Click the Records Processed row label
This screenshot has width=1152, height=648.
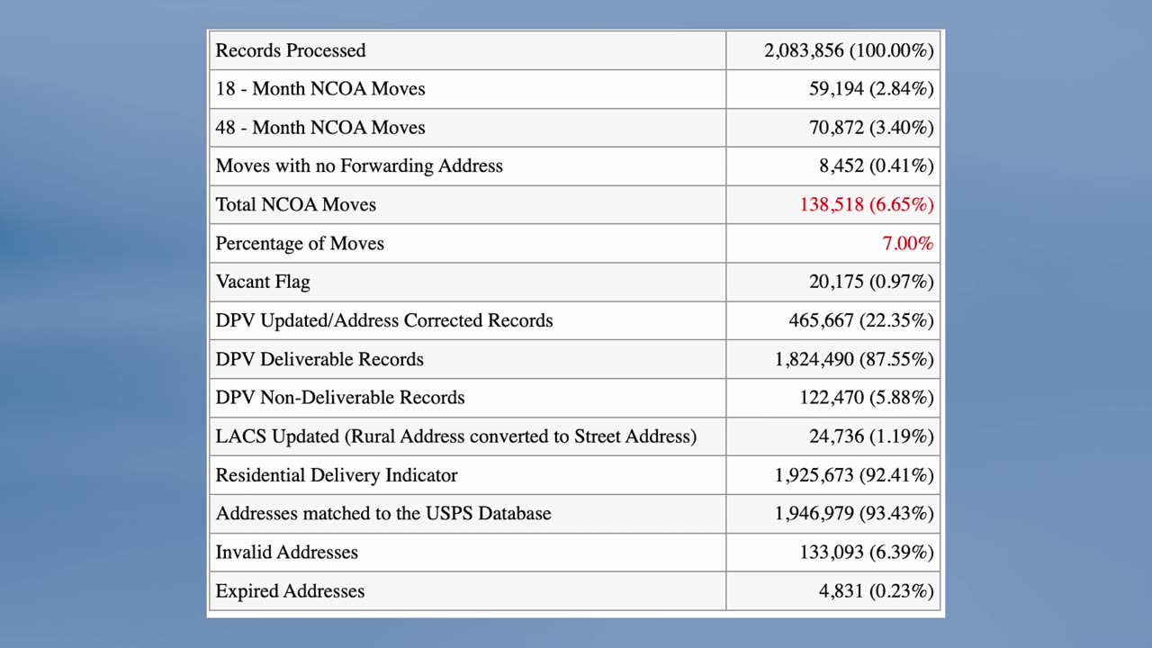pos(291,50)
